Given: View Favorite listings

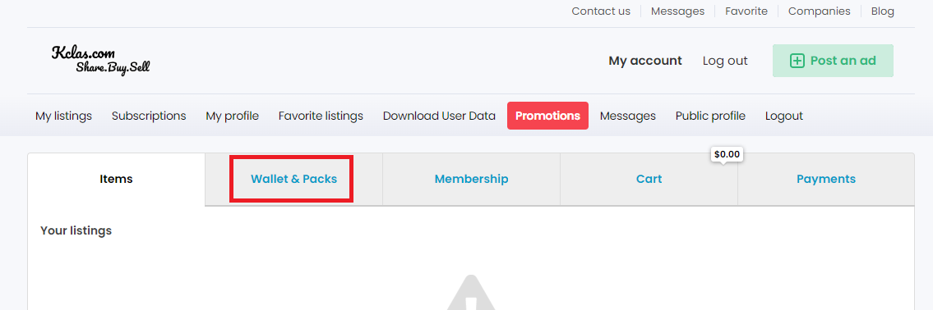Looking at the screenshot, I should (321, 116).
